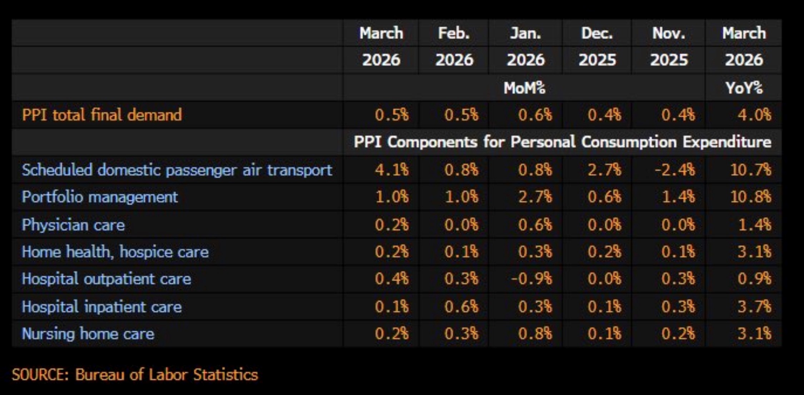Click the Jan. 2026 column header
This screenshot has width=804, height=395.
click(526, 46)
